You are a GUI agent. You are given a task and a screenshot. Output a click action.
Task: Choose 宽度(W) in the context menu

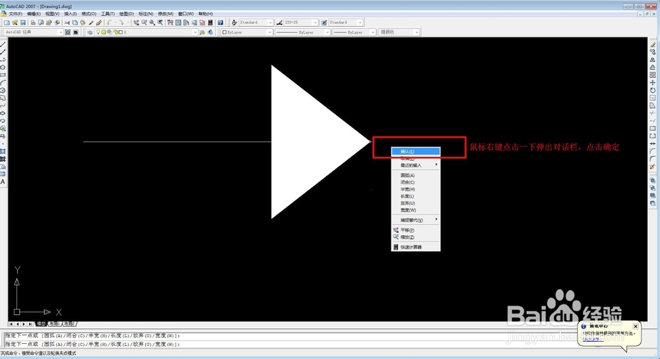(x=416, y=210)
